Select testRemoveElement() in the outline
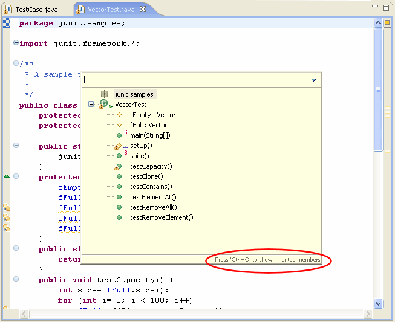This screenshot has width=395, height=322. 162,218
